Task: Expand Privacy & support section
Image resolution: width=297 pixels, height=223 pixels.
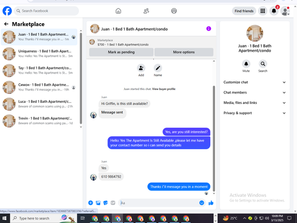Action: pos(255,113)
